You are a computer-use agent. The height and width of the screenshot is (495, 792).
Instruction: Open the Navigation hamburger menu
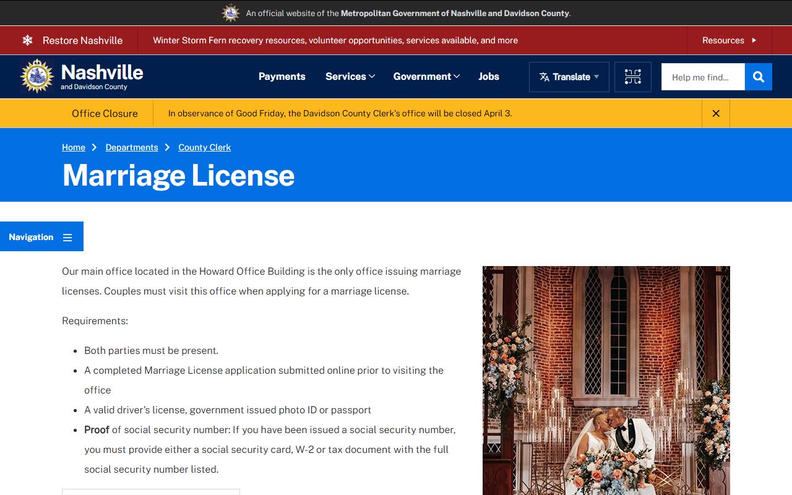coord(41,236)
